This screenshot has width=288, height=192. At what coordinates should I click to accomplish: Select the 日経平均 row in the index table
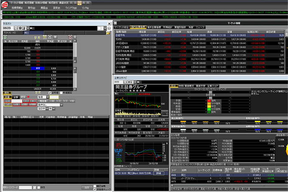pos(199,35)
